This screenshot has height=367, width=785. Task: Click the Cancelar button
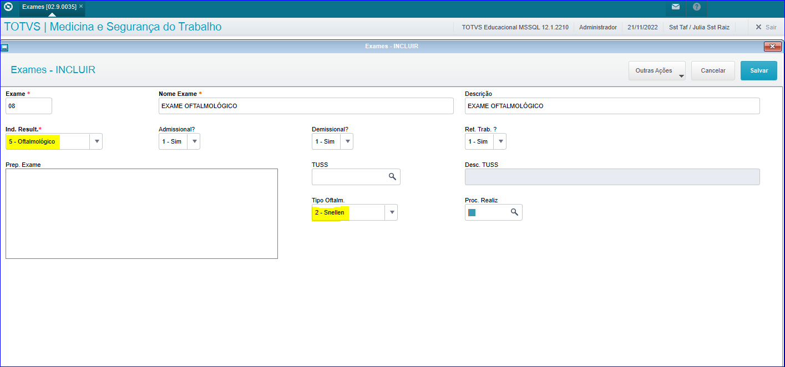(x=713, y=71)
